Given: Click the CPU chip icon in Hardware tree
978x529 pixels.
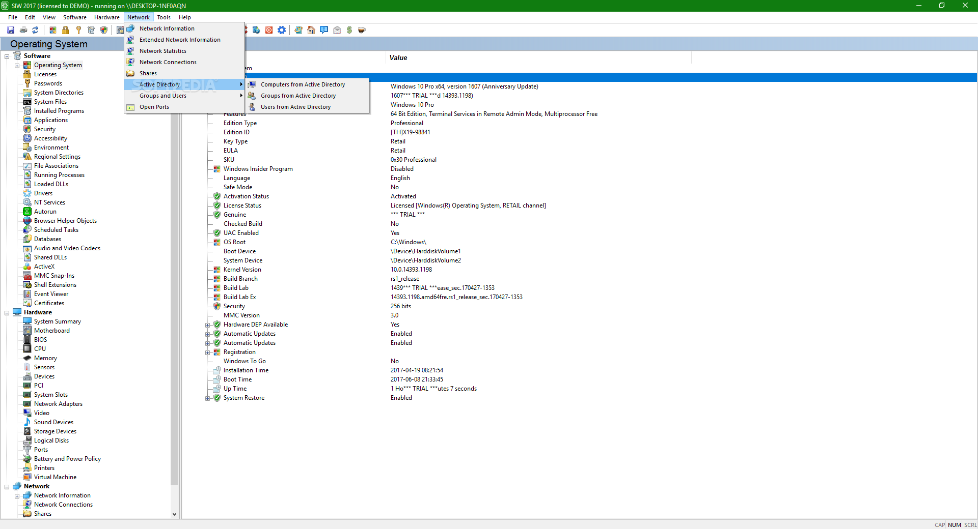Looking at the screenshot, I should pyautogui.click(x=28, y=349).
